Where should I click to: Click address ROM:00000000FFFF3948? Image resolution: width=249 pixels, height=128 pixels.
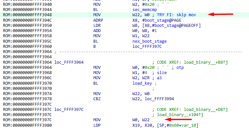(27, 15)
